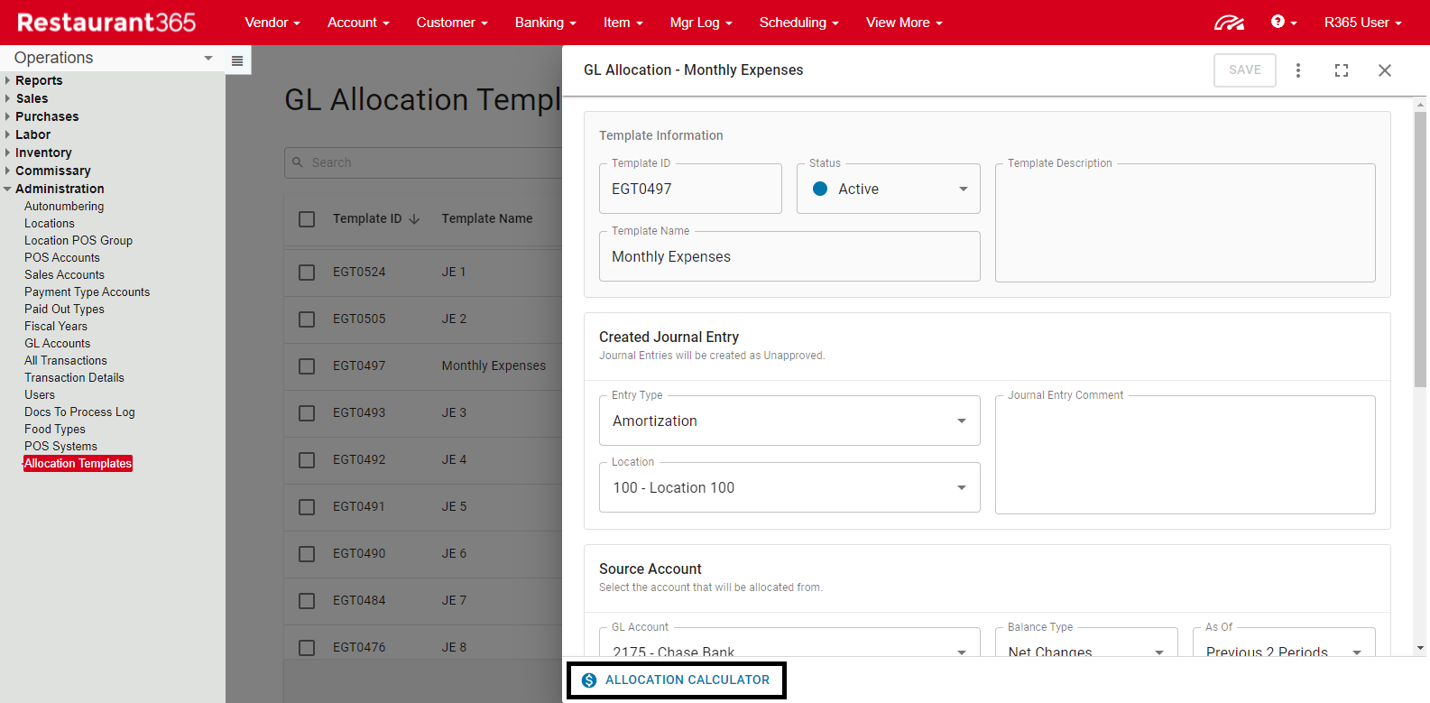The height and width of the screenshot is (703, 1430).
Task: Check the select-all templates checkbox
Action: 307,219
